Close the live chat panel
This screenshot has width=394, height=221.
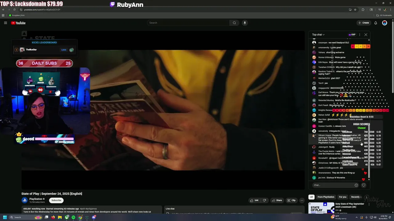(x=366, y=35)
